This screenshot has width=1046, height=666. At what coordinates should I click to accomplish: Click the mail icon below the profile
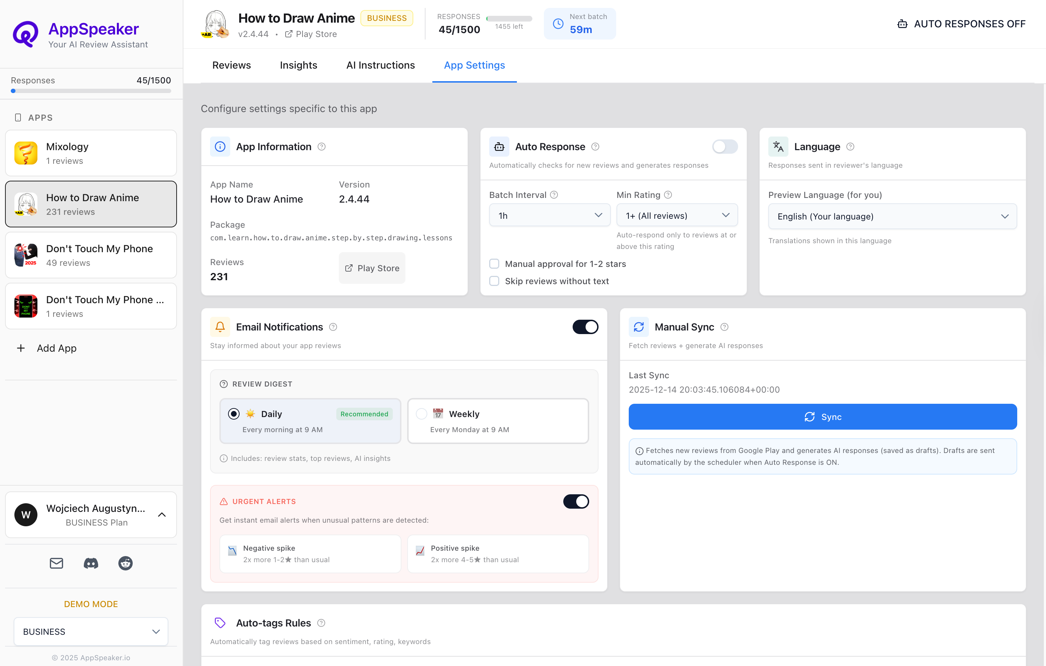pyautogui.click(x=56, y=563)
